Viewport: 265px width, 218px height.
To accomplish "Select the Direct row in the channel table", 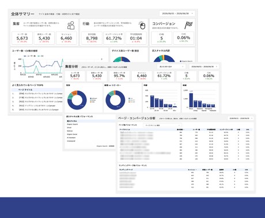I will (90, 127).
